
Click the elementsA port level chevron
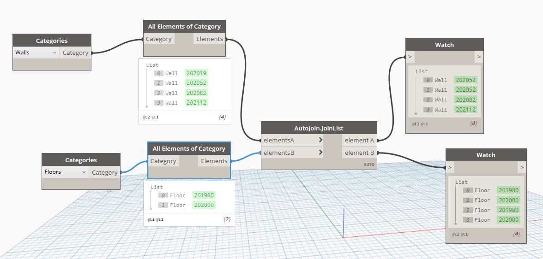point(320,140)
